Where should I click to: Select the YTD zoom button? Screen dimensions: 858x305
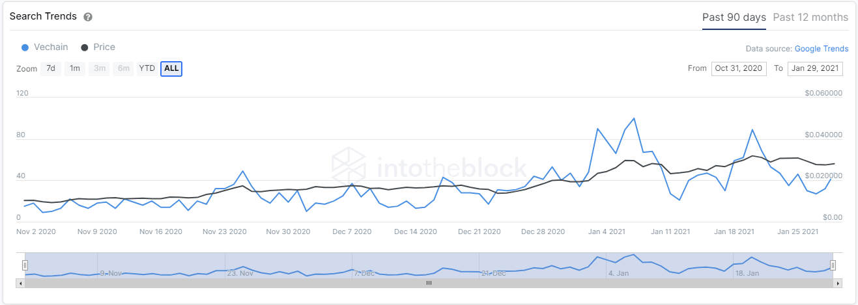(x=147, y=68)
